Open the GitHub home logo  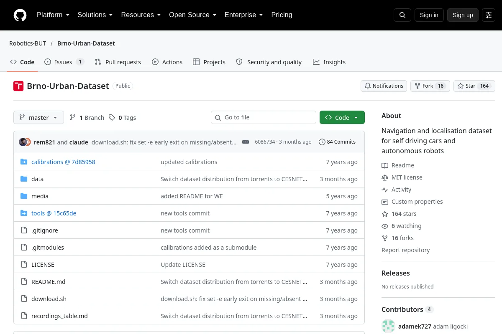20,15
